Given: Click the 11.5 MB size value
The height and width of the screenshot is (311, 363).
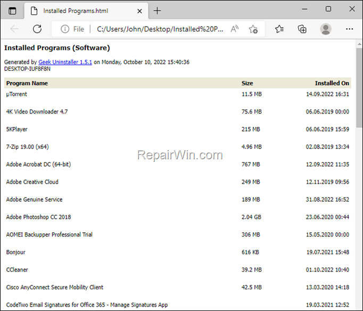Looking at the screenshot, I should pos(252,94).
